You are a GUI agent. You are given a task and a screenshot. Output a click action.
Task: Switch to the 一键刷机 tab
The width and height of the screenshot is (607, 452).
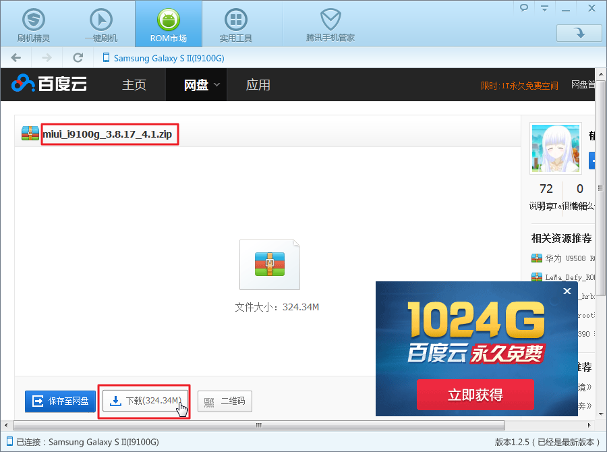(101, 24)
